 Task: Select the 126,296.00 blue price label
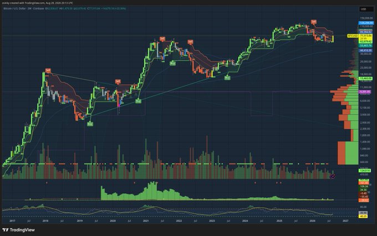[x=366, y=23]
